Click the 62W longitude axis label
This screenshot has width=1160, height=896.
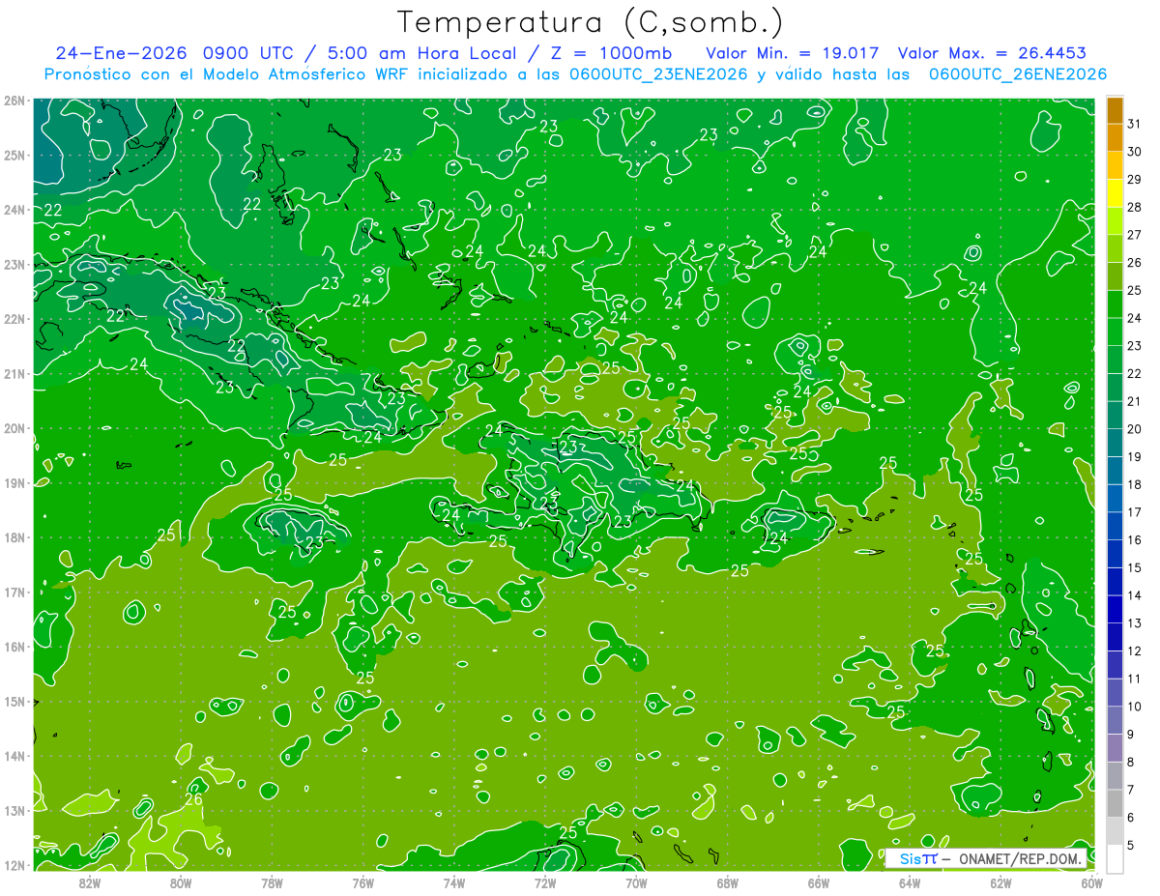click(x=1001, y=882)
